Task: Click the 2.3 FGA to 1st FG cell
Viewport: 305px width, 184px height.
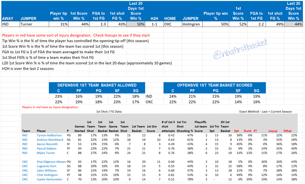Action: (x=98, y=24)
